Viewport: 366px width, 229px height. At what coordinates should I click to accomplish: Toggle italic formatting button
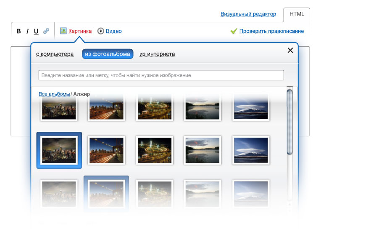pyautogui.click(x=28, y=31)
